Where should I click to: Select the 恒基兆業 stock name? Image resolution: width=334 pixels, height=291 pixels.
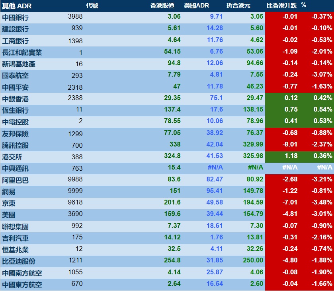coord(16,250)
